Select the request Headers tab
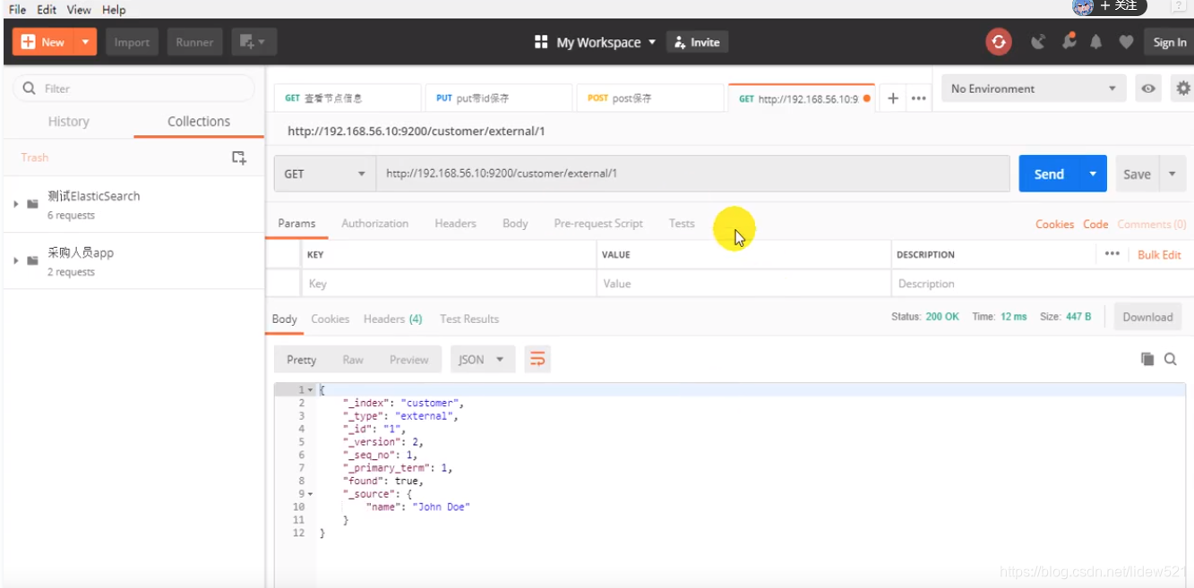The height and width of the screenshot is (588, 1194). [x=455, y=224]
